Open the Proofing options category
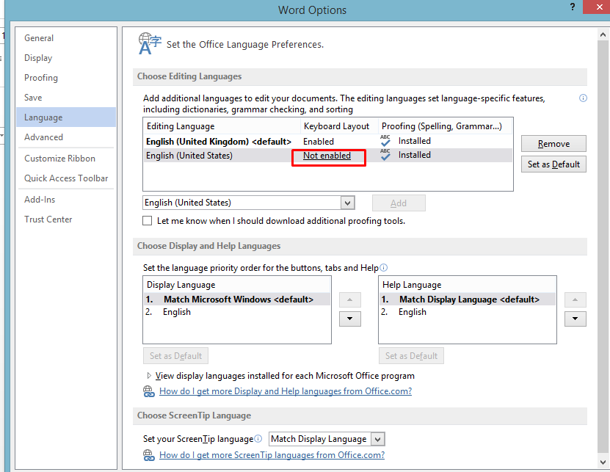The height and width of the screenshot is (472, 610). (x=66, y=78)
